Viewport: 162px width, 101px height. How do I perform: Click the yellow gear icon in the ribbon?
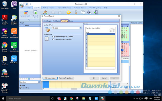(x=69, y=12)
